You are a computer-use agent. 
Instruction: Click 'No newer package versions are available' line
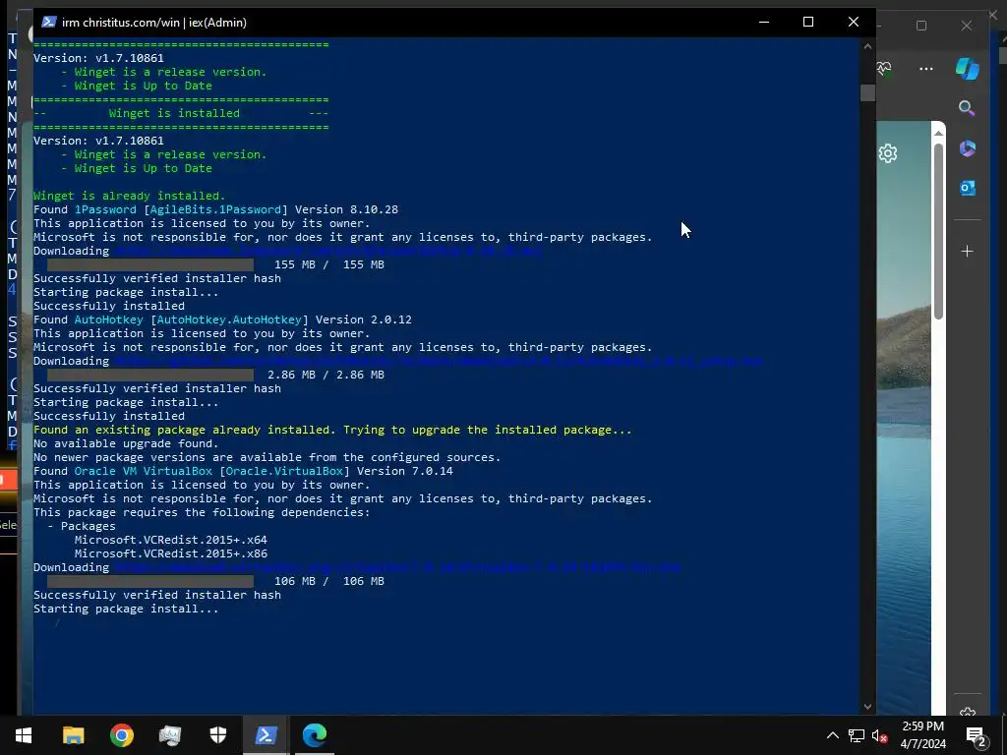pyautogui.click(x=267, y=458)
